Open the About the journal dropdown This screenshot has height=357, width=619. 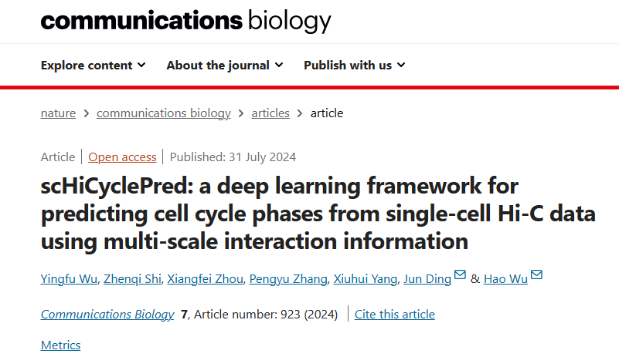pyautogui.click(x=225, y=65)
